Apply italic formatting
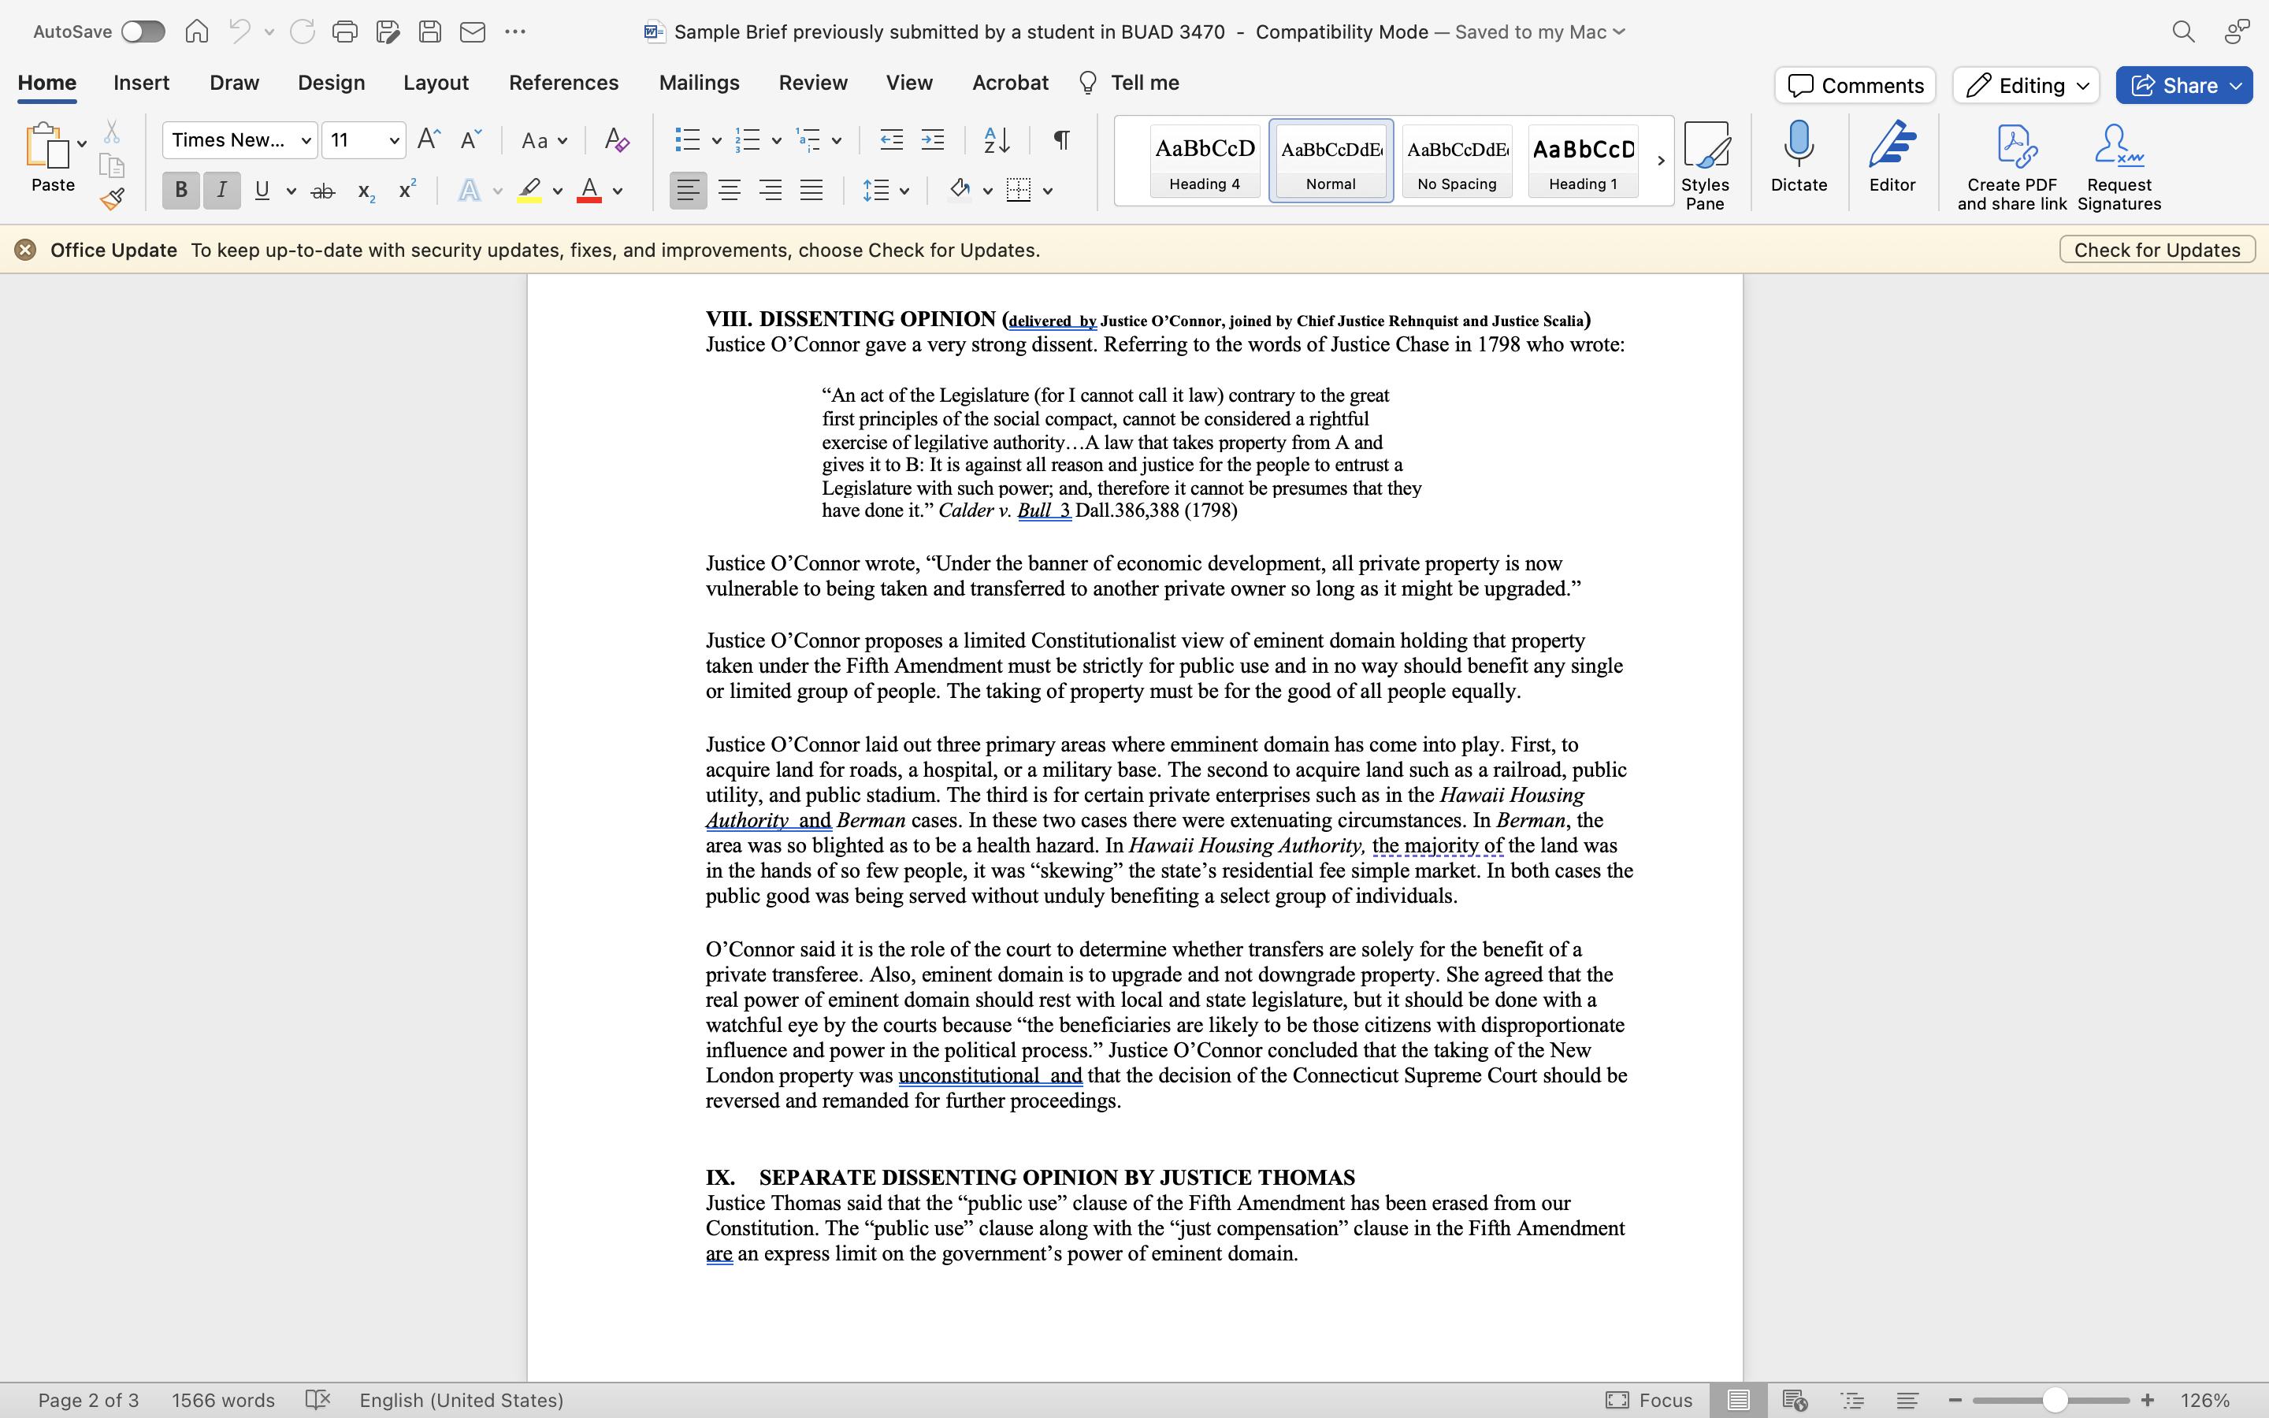Viewport: 2269px width, 1418px height. 221,191
